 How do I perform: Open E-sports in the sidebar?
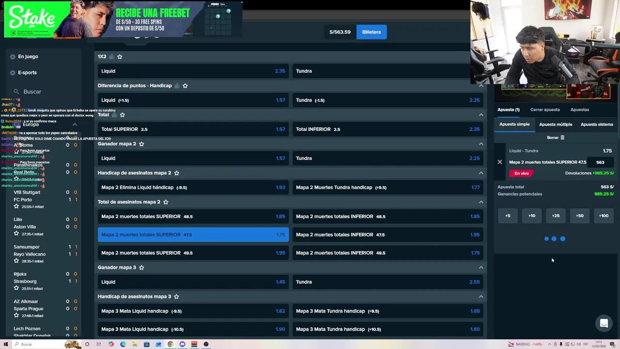pyautogui.click(x=27, y=73)
